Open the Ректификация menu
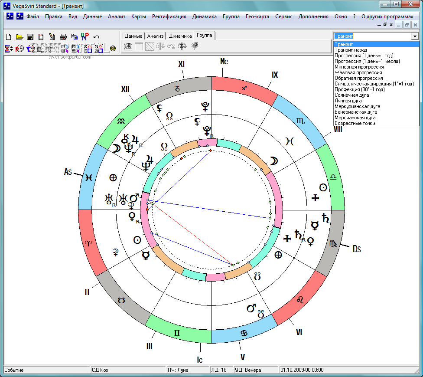The image size is (423, 377). (x=169, y=16)
